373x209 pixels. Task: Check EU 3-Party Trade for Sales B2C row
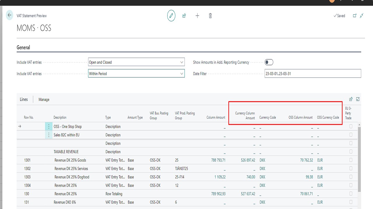351,135
